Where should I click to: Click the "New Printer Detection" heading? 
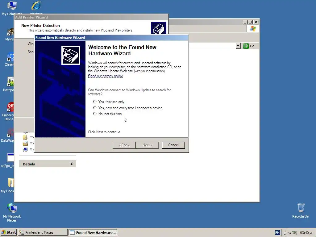click(40, 26)
